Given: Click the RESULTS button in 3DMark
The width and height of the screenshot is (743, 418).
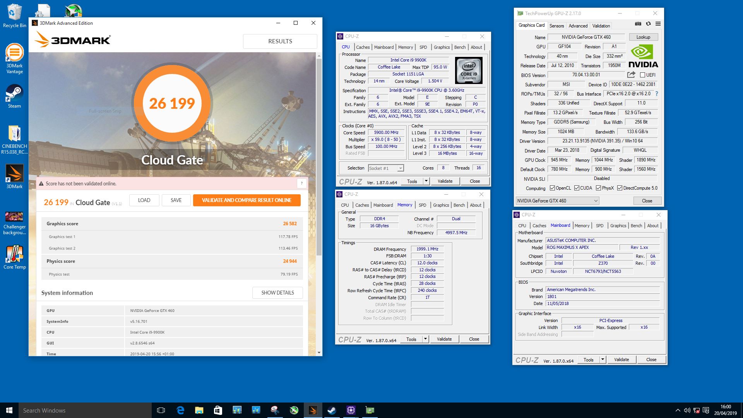Looking at the screenshot, I should [x=280, y=41].
